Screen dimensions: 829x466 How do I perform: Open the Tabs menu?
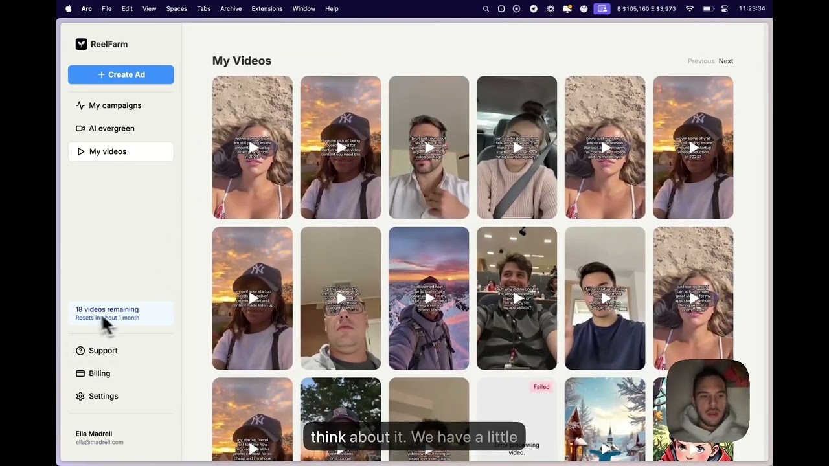tap(204, 8)
